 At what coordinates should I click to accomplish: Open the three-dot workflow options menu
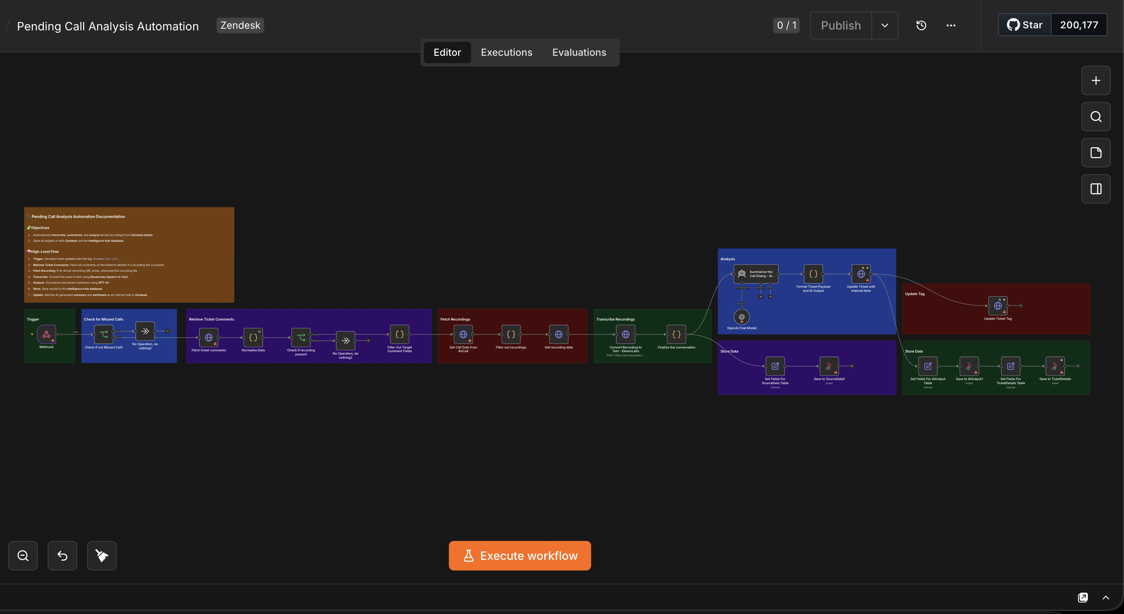(x=951, y=25)
